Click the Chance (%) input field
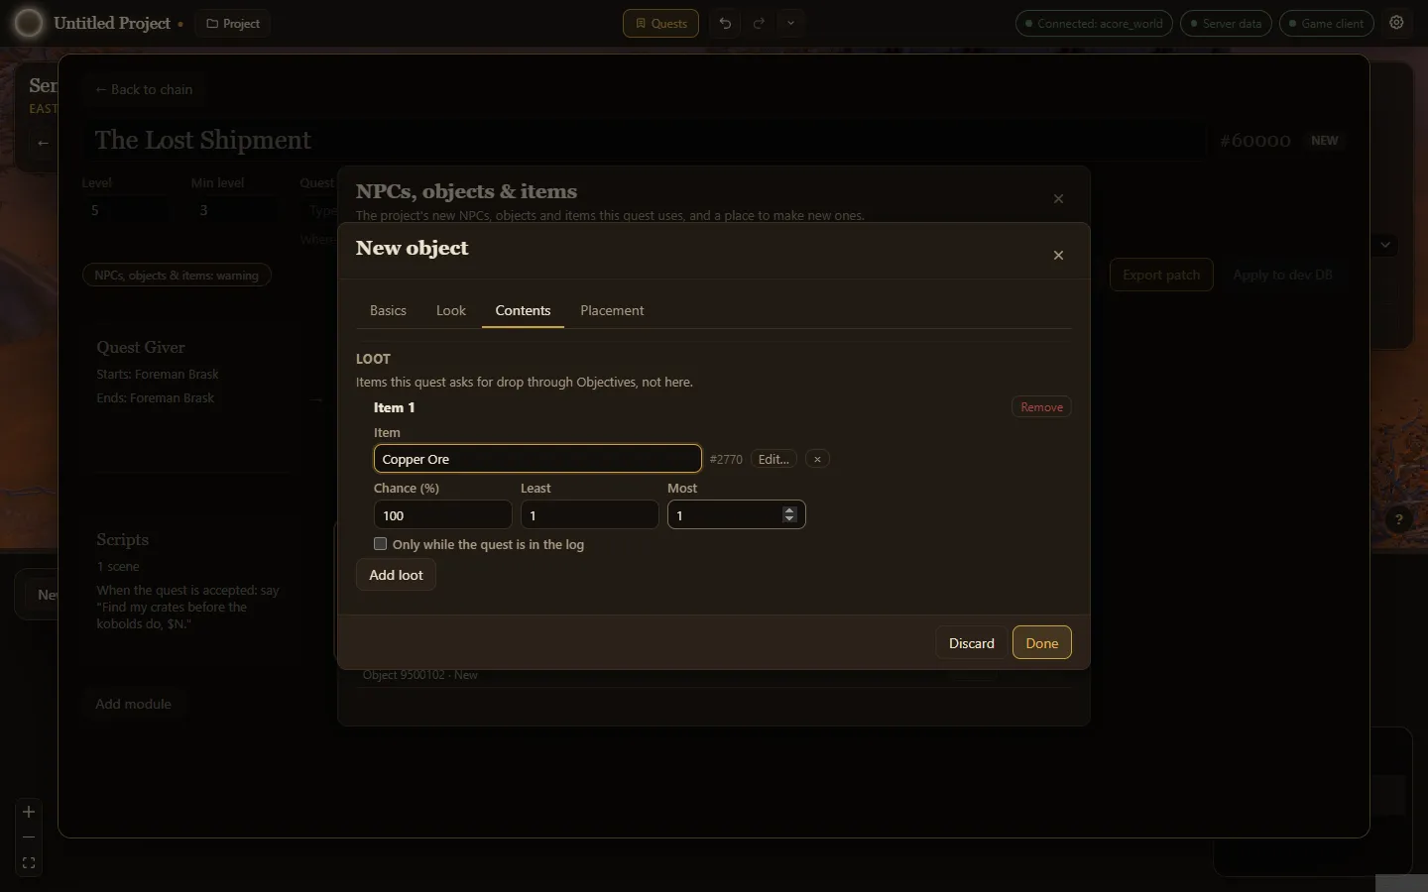 pos(442,514)
